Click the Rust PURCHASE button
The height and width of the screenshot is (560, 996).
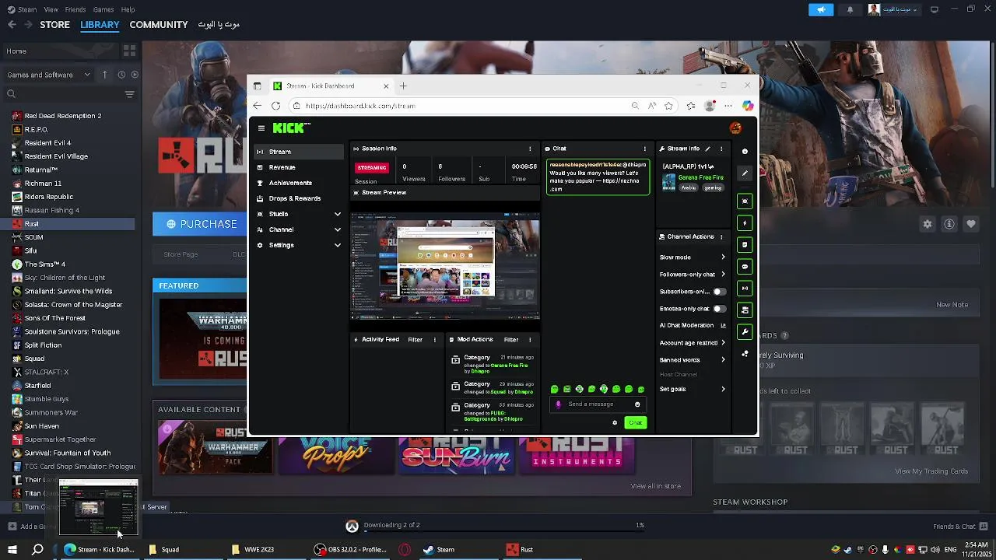tap(201, 224)
